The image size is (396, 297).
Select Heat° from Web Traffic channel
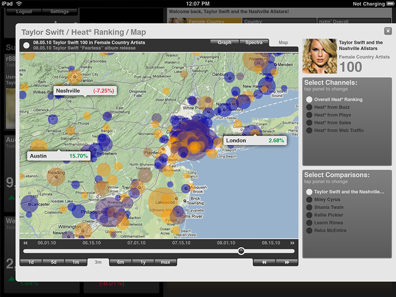[335, 131]
